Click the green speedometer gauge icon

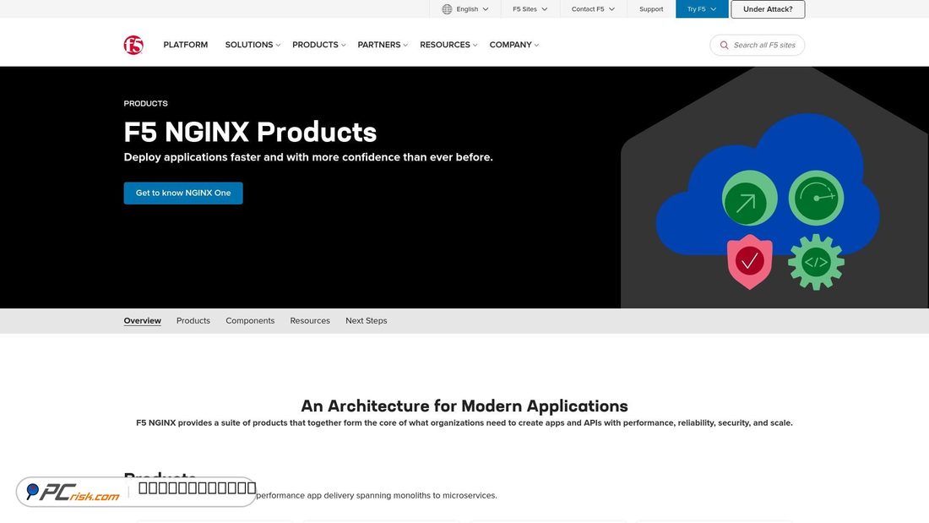click(x=816, y=198)
